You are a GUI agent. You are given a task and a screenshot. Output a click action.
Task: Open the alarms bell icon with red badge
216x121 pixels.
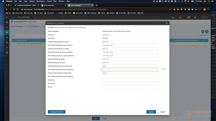(x=188, y=17)
